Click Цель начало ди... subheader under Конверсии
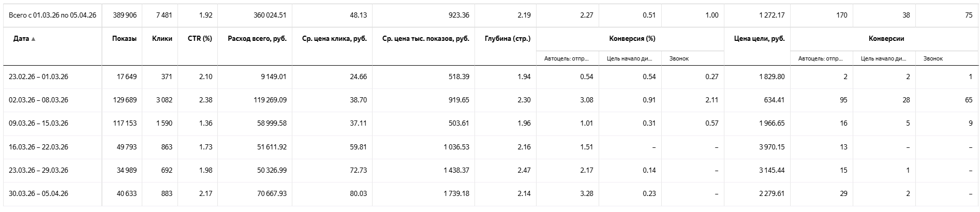This screenshot has width=980, height=212. tap(883, 59)
